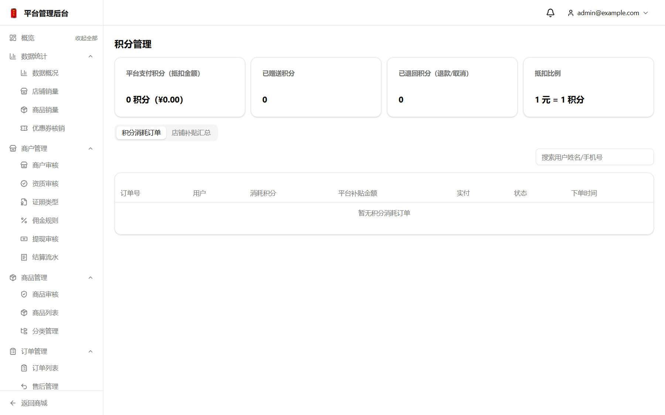The image size is (665, 415).
Task: Click the 商品审核 shield icon
Action: tap(24, 294)
